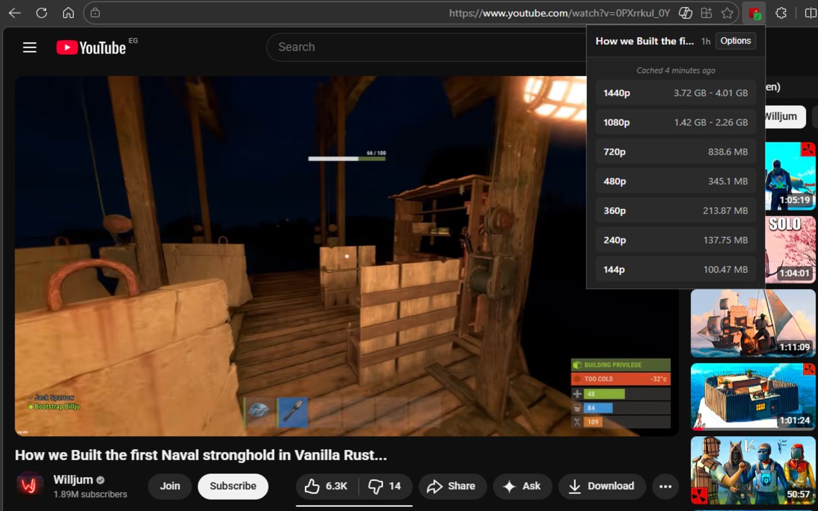The width and height of the screenshot is (818, 511).
Task: Select the 1440p download option
Action: 675,93
